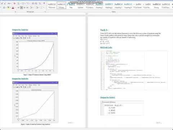Apply the List Bullet style

(137, 5)
